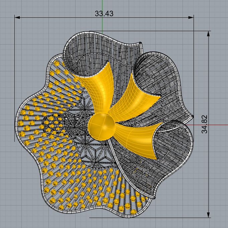
Task: Select the 34.82 height dimension text
Action: [205, 124]
